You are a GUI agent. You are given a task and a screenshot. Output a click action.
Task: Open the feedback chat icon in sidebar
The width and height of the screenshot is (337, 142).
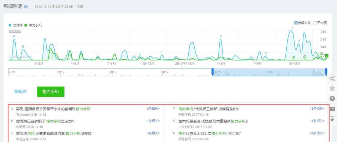332,109
